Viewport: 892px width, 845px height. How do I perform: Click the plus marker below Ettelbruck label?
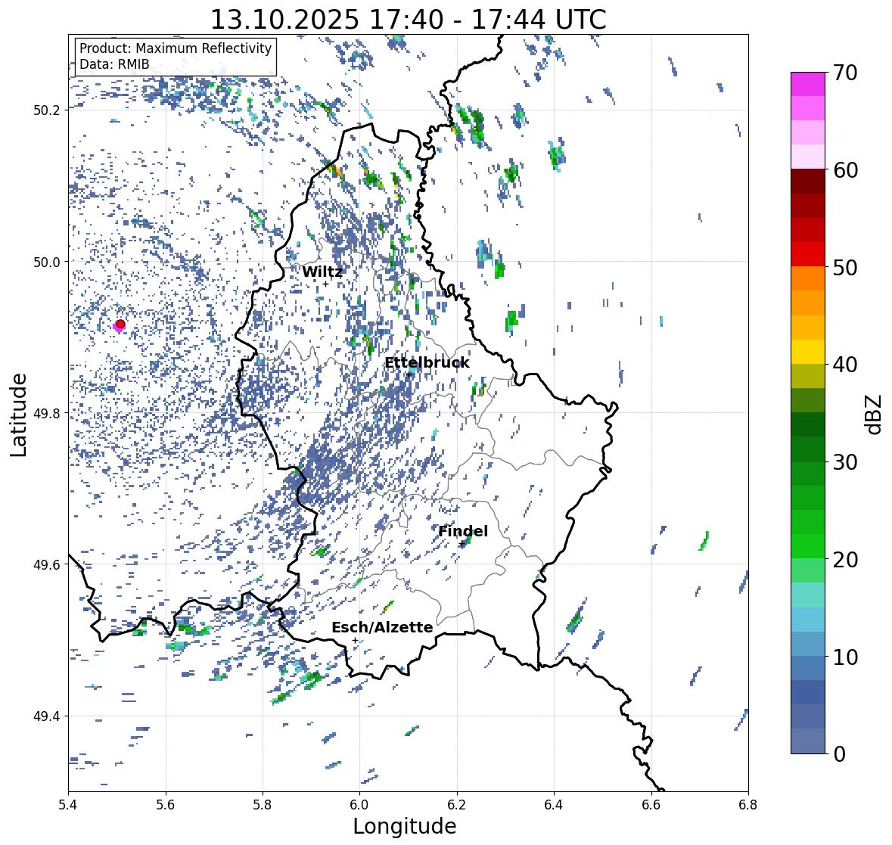409,374
